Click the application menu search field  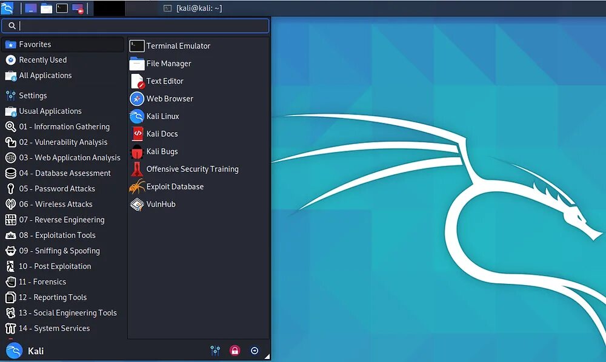click(135, 26)
